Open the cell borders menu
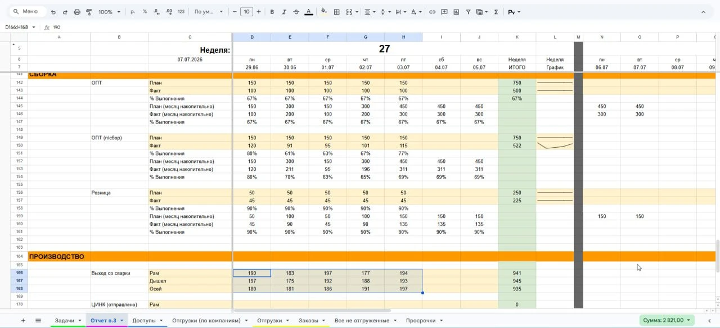The image size is (720, 328). 336,12
